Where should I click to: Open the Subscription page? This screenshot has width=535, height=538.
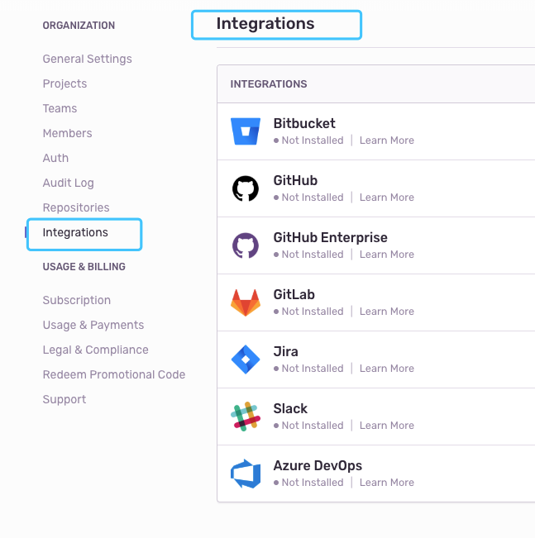77,300
